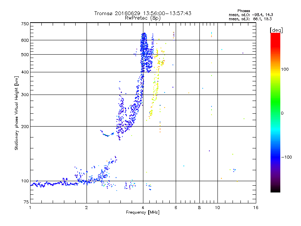Click the 10 MHz tick label on the frequency axis
This screenshot has height=226, width=301.
[x=217, y=208]
